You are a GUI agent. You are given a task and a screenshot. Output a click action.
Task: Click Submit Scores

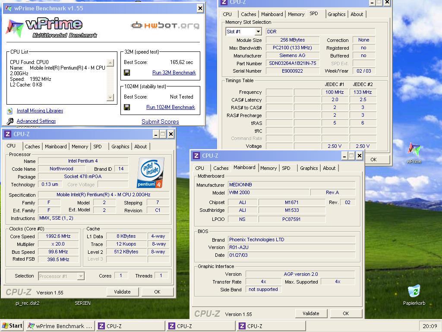pyautogui.click(x=160, y=121)
